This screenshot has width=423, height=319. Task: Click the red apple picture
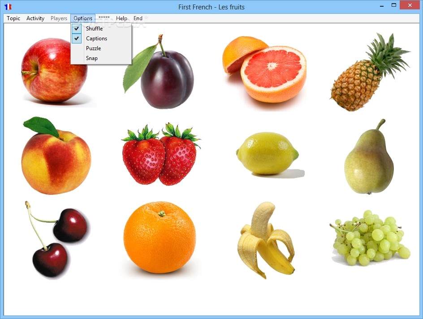(54, 70)
